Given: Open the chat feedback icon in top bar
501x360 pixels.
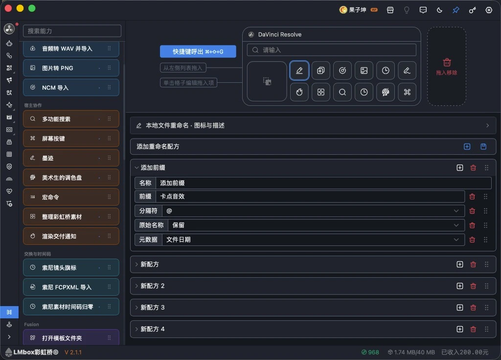Looking at the screenshot, I should (x=423, y=10).
